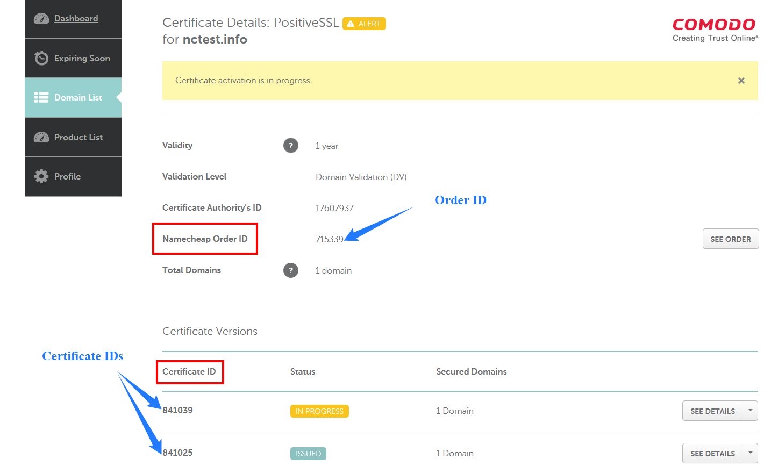The image size is (771, 466).
Task: See details for certificate 841025
Action: tap(712, 454)
